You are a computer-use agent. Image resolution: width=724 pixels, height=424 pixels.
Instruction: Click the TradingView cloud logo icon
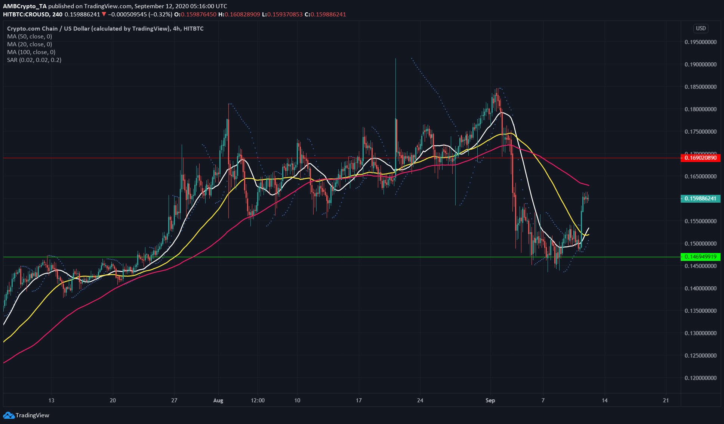[x=9, y=415]
